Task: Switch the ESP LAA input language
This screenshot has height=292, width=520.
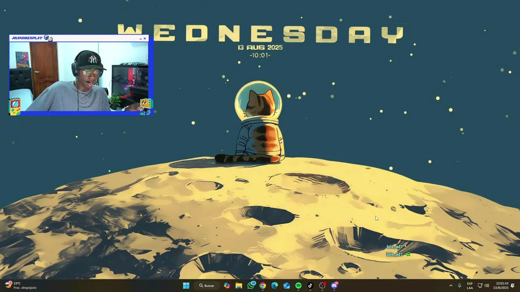Action: click(x=470, y=286)
